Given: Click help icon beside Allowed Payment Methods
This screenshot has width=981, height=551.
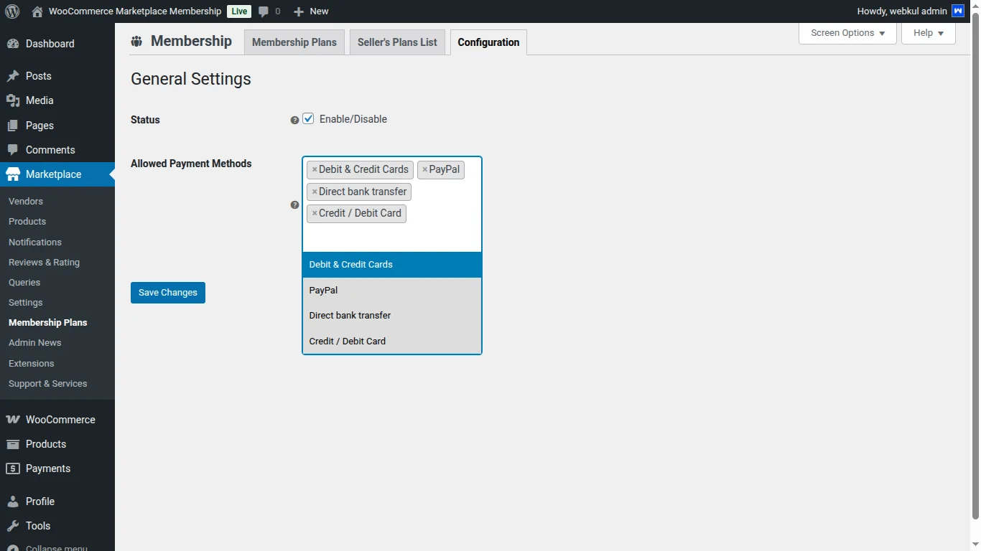Looking at the screenshot, I should click(294, 205).
